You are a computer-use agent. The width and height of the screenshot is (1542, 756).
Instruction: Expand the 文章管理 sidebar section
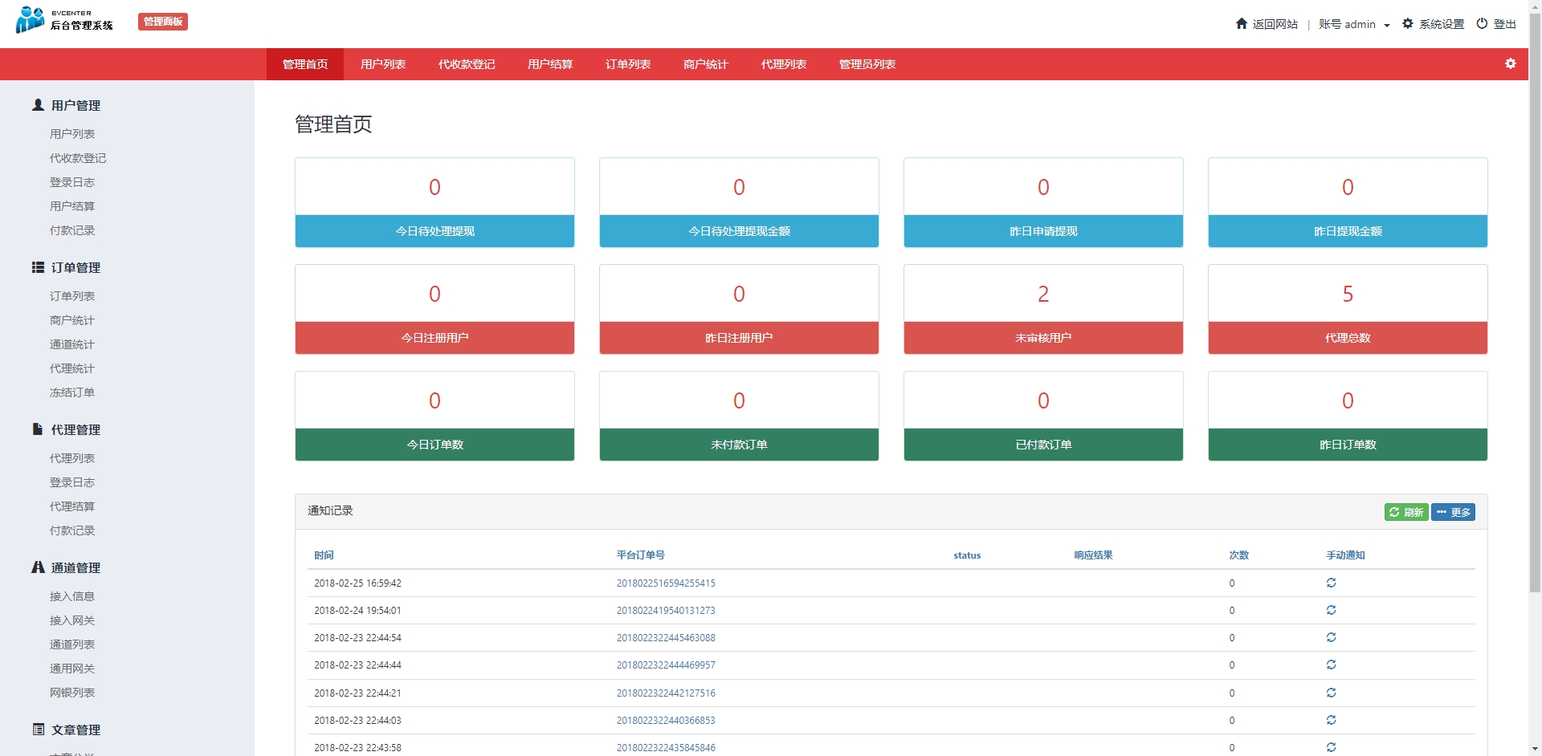coord(75,730)
